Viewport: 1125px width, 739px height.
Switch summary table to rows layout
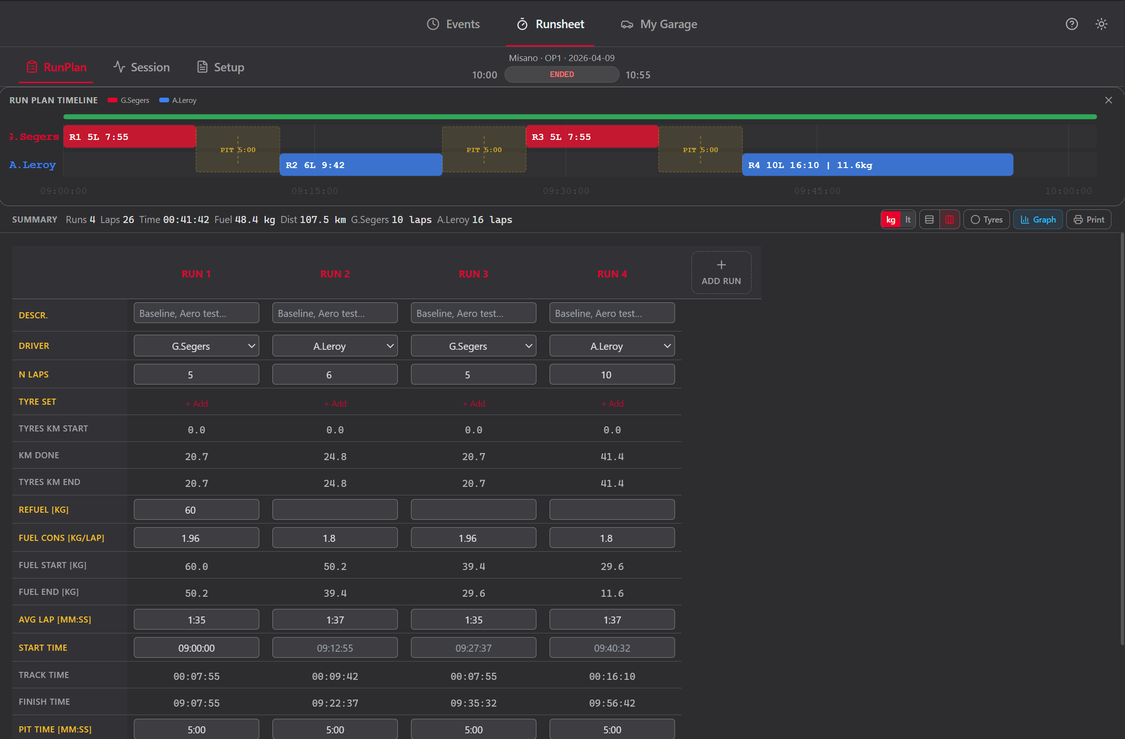click(x=929, y=219)
